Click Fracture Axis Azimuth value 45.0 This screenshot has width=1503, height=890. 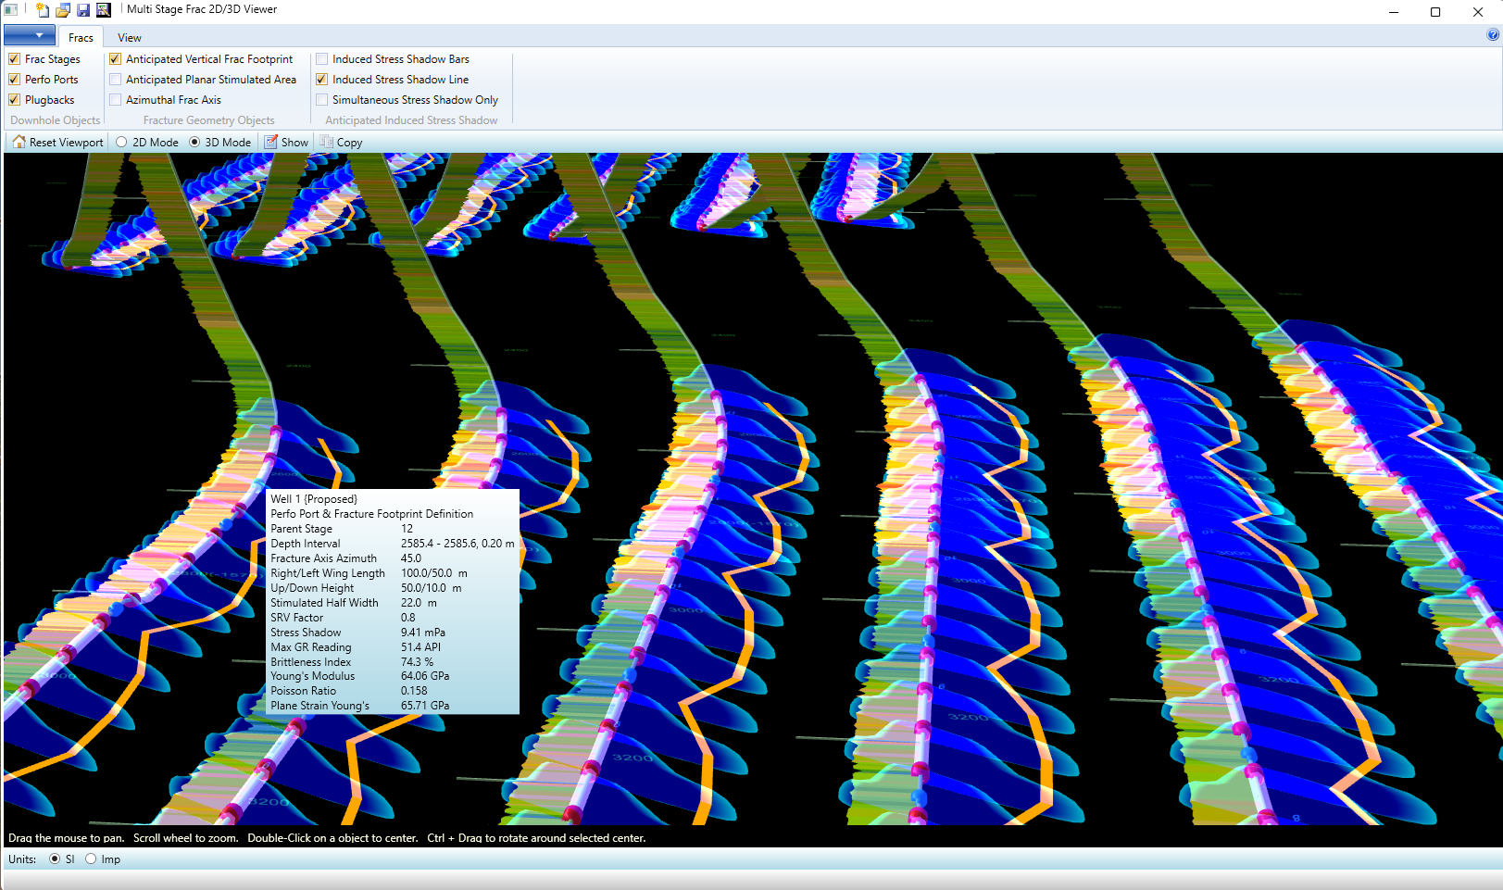(x=411, y=558)
